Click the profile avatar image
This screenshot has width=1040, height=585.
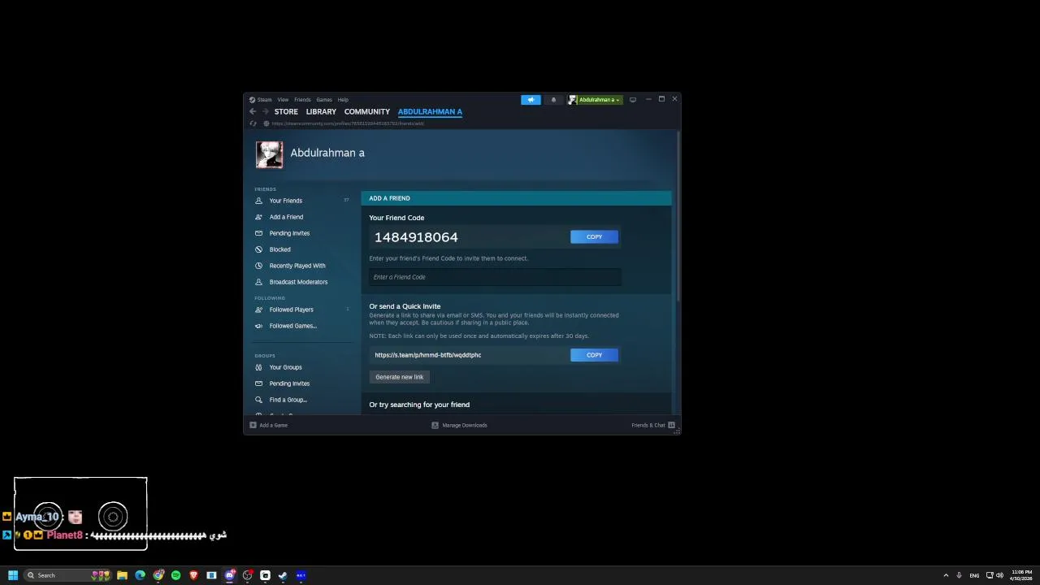[x=270, y=154]
